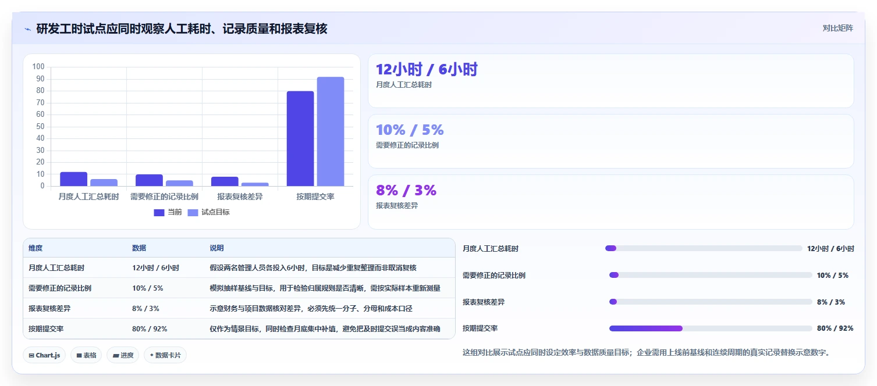Select the 进度 chip
Screen dimensions: 877x386
pyautogui.click(x=123, y=355)
